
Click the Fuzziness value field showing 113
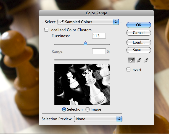99,36
